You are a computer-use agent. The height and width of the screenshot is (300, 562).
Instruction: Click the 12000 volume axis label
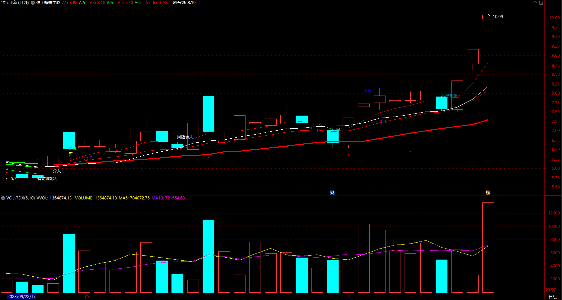point(554,213)
